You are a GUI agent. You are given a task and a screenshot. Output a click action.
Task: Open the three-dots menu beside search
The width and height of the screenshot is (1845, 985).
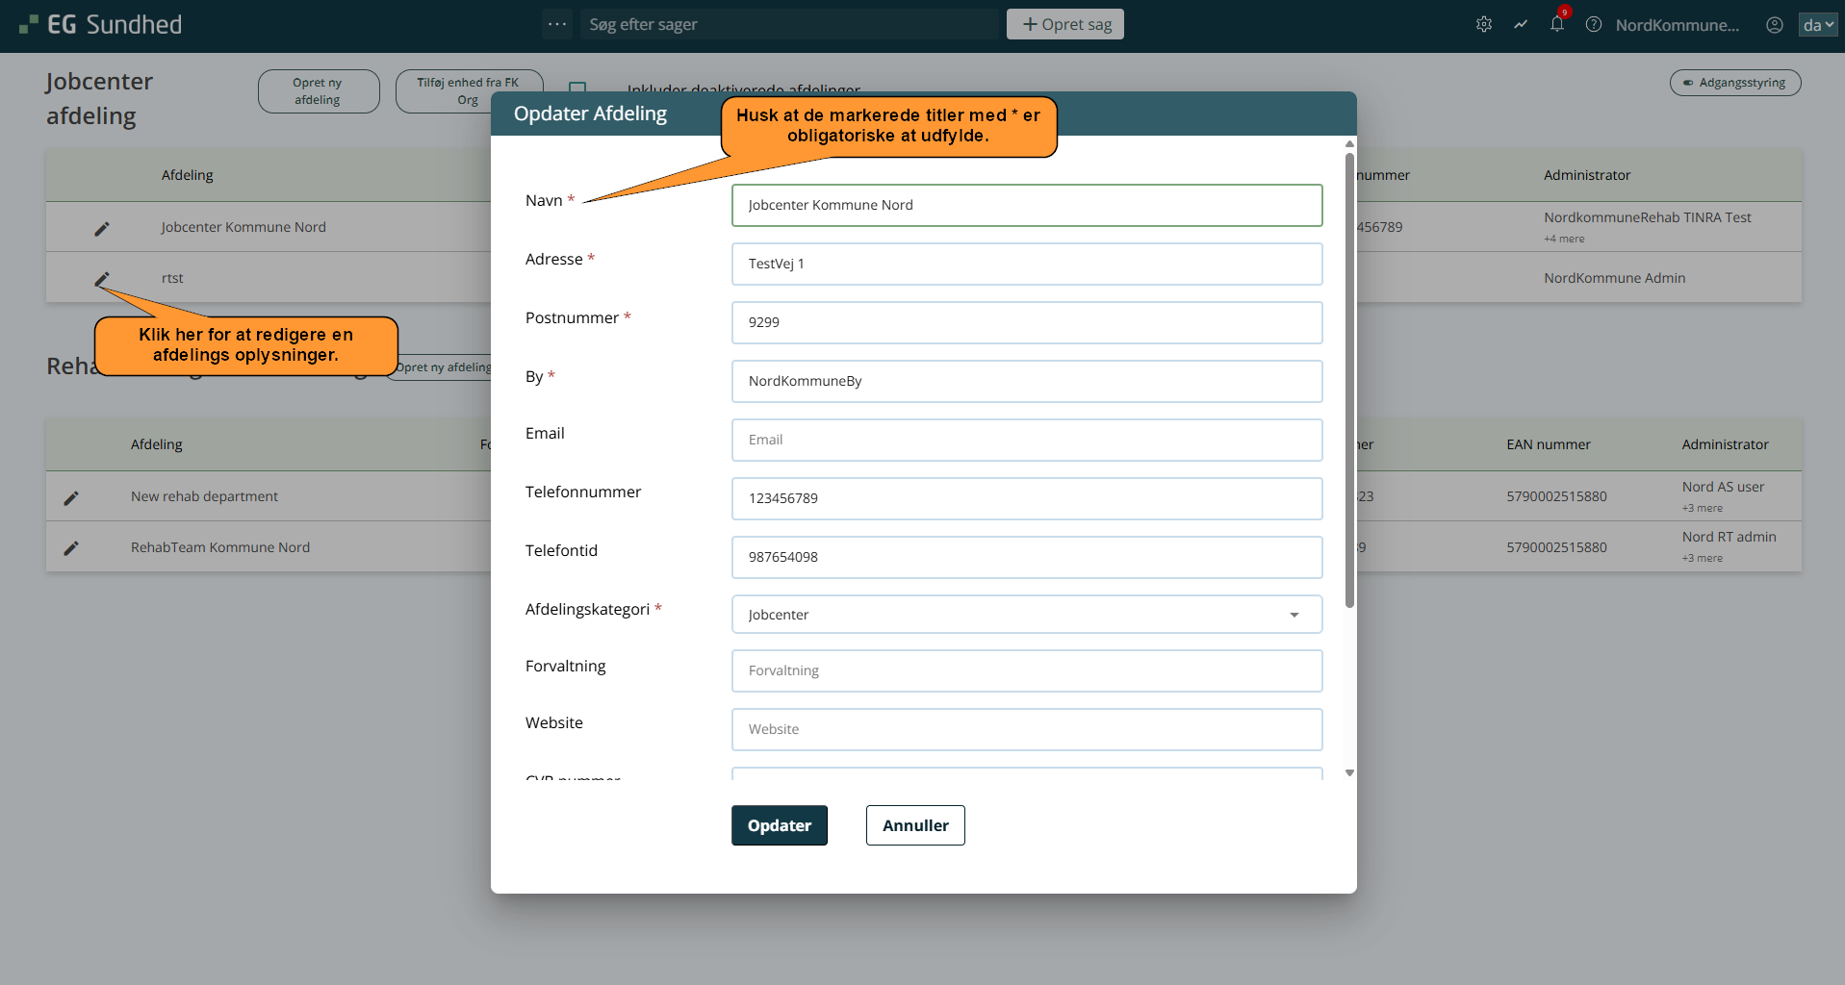click(557, 24)
